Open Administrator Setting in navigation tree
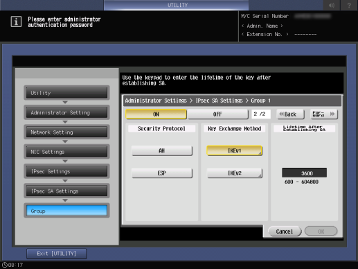The width and height of the screenshot is (358, 269). coord(66,112)
